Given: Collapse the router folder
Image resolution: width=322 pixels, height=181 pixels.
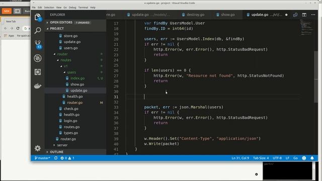Looking at the screenshot, I should coord(75,54).
